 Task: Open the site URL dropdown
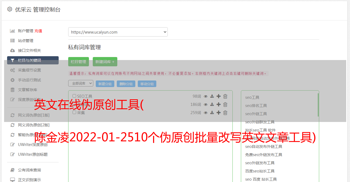[118, 32]
